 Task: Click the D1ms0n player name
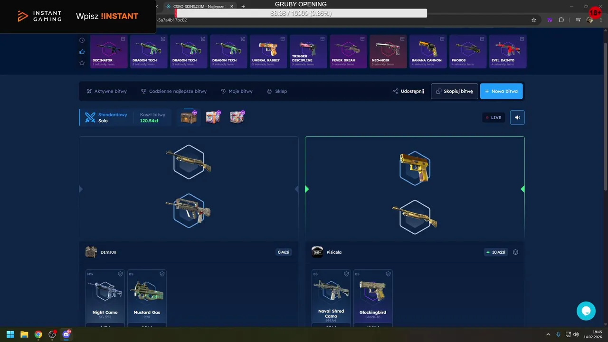coord(108,252)
